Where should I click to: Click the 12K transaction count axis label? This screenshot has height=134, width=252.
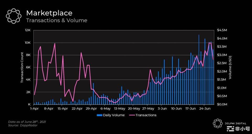(x=28, y=30)
